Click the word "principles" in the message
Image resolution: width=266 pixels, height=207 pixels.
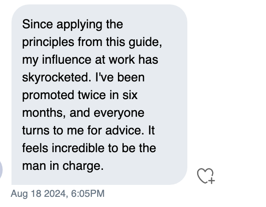point(48,42)
